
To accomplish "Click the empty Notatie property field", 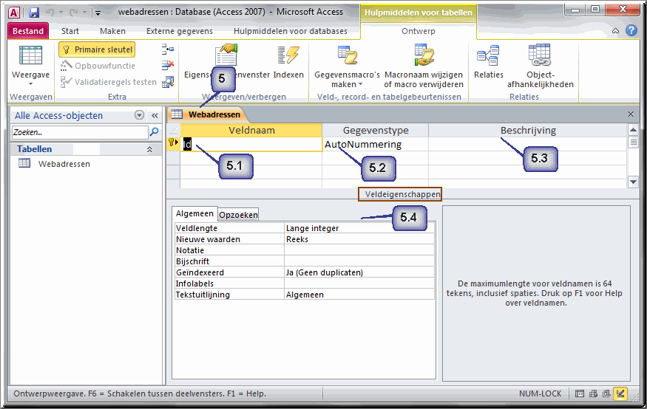I will pos(359,250).
